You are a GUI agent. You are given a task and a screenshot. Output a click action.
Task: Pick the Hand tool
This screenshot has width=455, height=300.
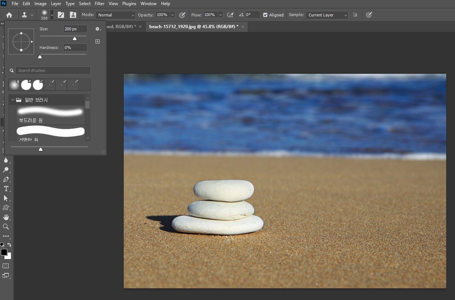click(x=6, y=217)
